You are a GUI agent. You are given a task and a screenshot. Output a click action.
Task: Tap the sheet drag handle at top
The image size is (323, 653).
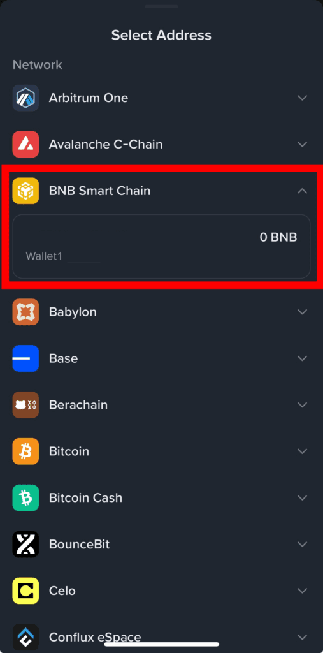(162, 6)
